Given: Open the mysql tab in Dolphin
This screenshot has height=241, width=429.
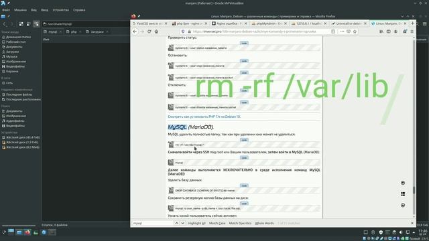Looking at the screenshot, I should click(52, 31).
